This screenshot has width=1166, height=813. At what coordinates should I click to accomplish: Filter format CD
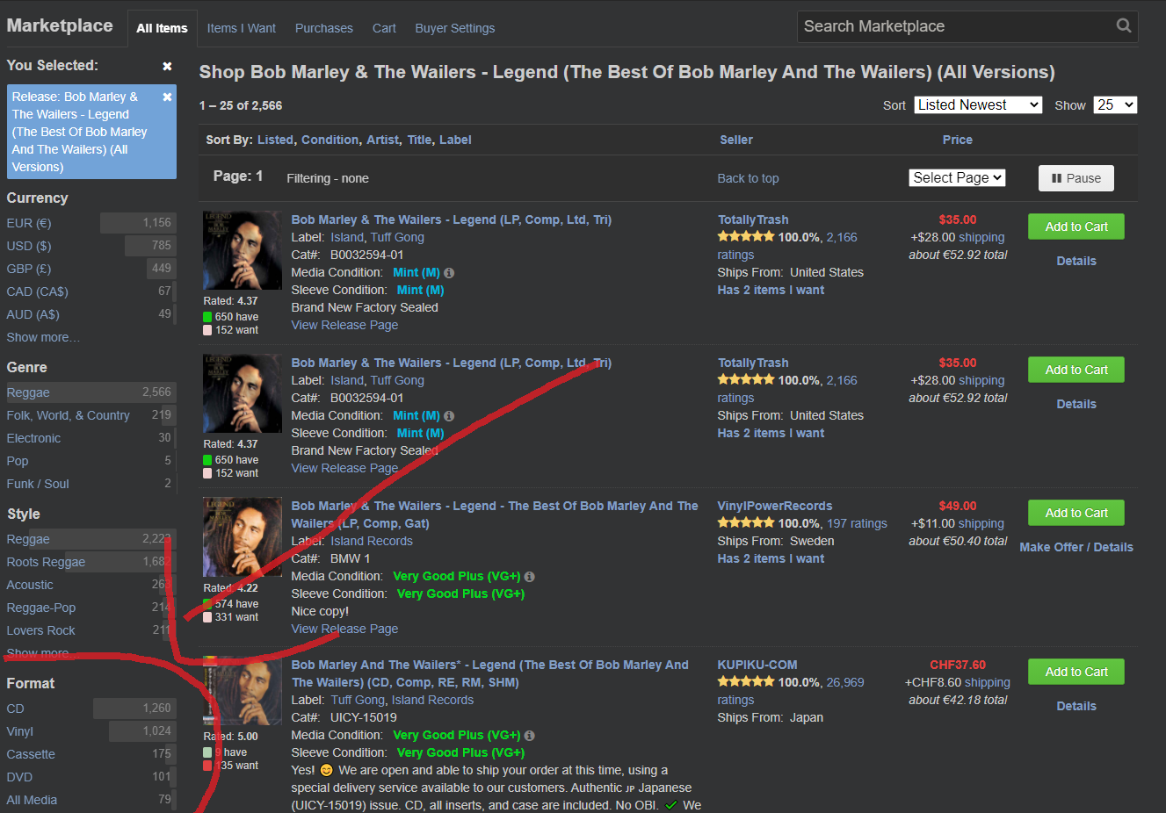click(x=91, y=709)
